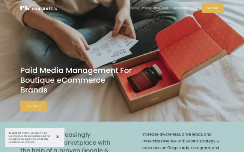Screen dimensions: 244x152
Task: Click the logo embossed on the cardboard box
Action: (x=154, y=100)
